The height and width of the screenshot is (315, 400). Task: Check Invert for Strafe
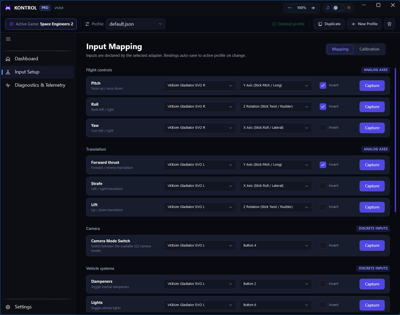click(x=323, y=186)
